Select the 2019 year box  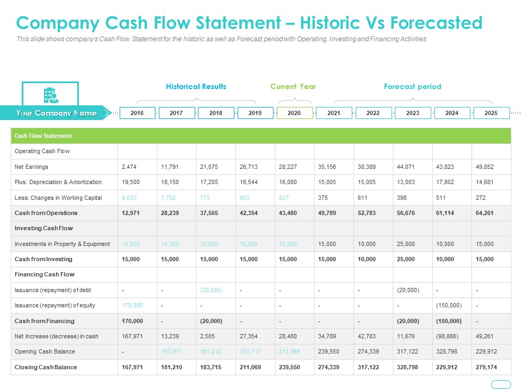click(255, 113)
